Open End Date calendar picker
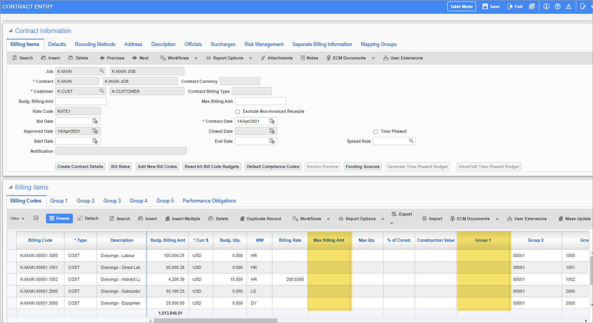Screen dimensions: 593x323 tap(272, 141)
